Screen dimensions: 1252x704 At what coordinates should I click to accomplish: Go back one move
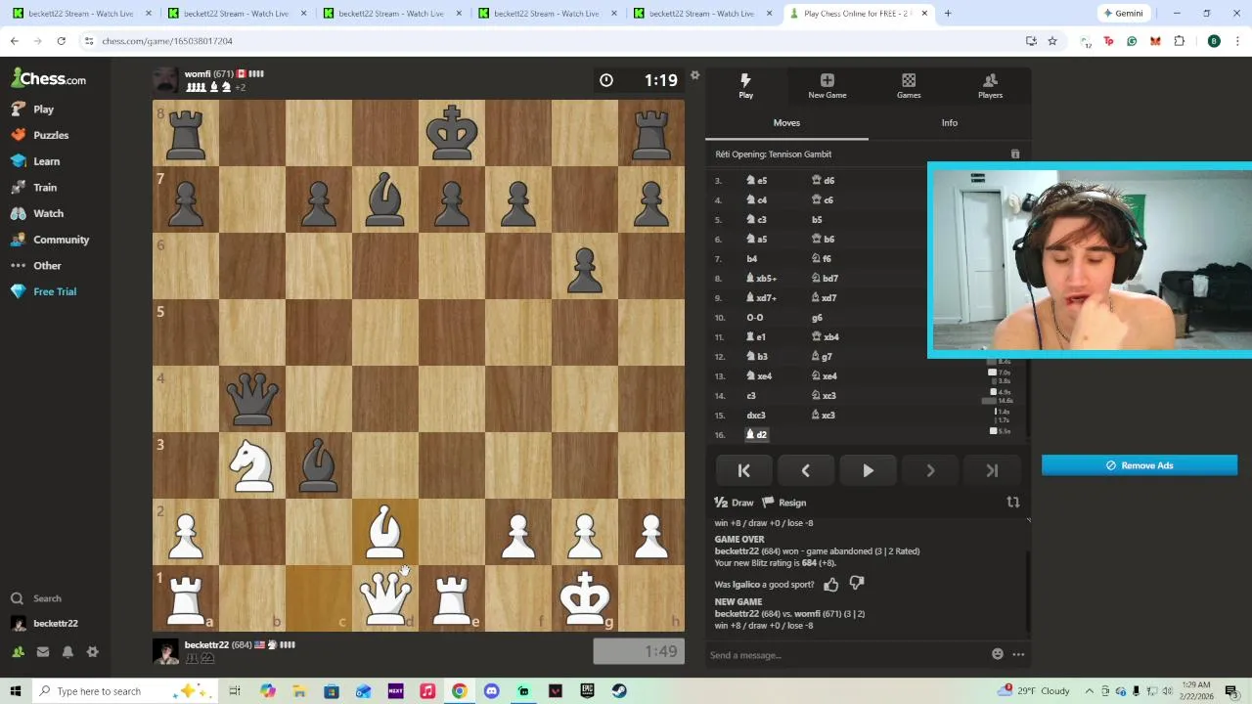(x=805, y=470)
